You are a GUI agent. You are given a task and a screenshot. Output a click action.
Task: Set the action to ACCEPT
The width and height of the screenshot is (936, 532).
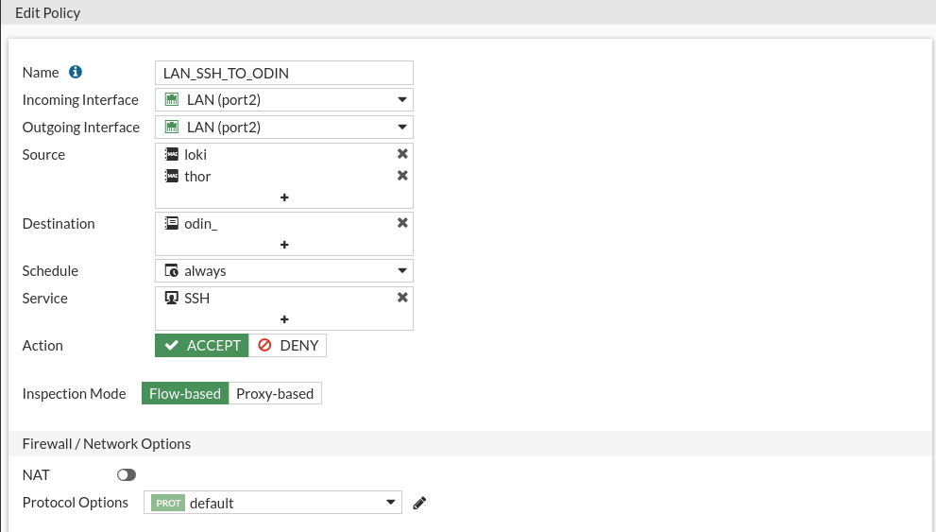tap(202, 346)
